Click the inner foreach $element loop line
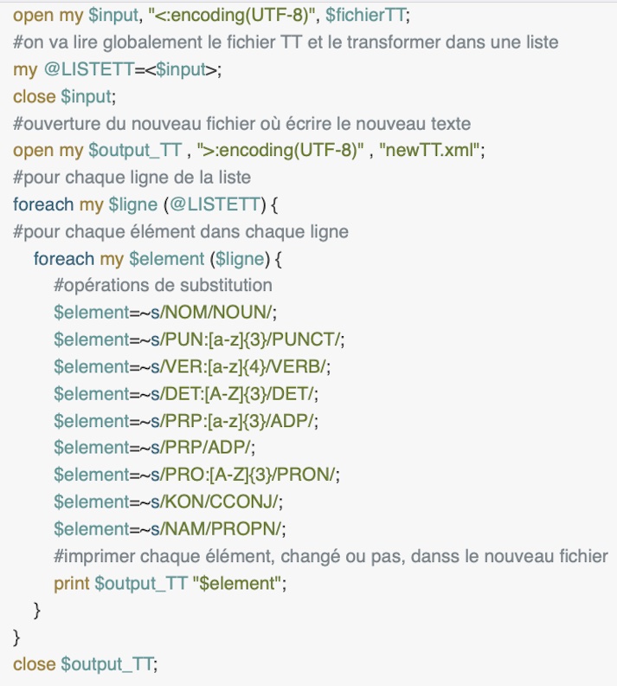The width and height of the screenshot is (617, 686). tap(157, 259)
